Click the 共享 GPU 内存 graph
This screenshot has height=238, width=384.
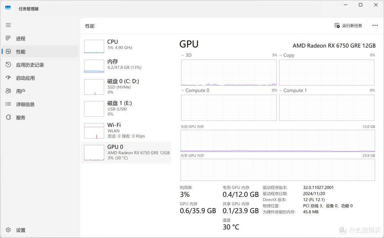[278, 170]
